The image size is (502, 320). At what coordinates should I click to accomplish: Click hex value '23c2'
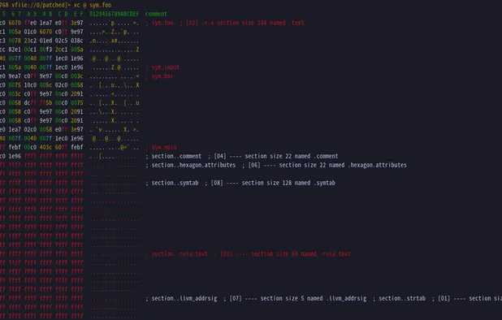[x=30, y=41]
